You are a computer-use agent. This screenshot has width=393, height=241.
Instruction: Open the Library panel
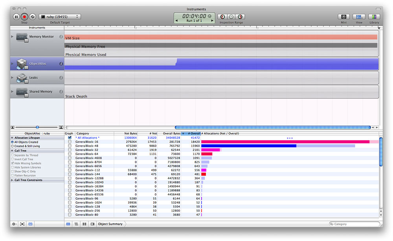(x=374, y=17)
